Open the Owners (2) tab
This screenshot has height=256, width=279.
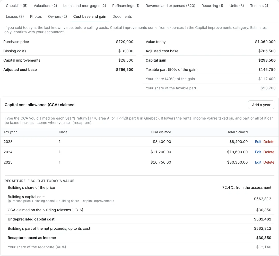coord(57,16)
